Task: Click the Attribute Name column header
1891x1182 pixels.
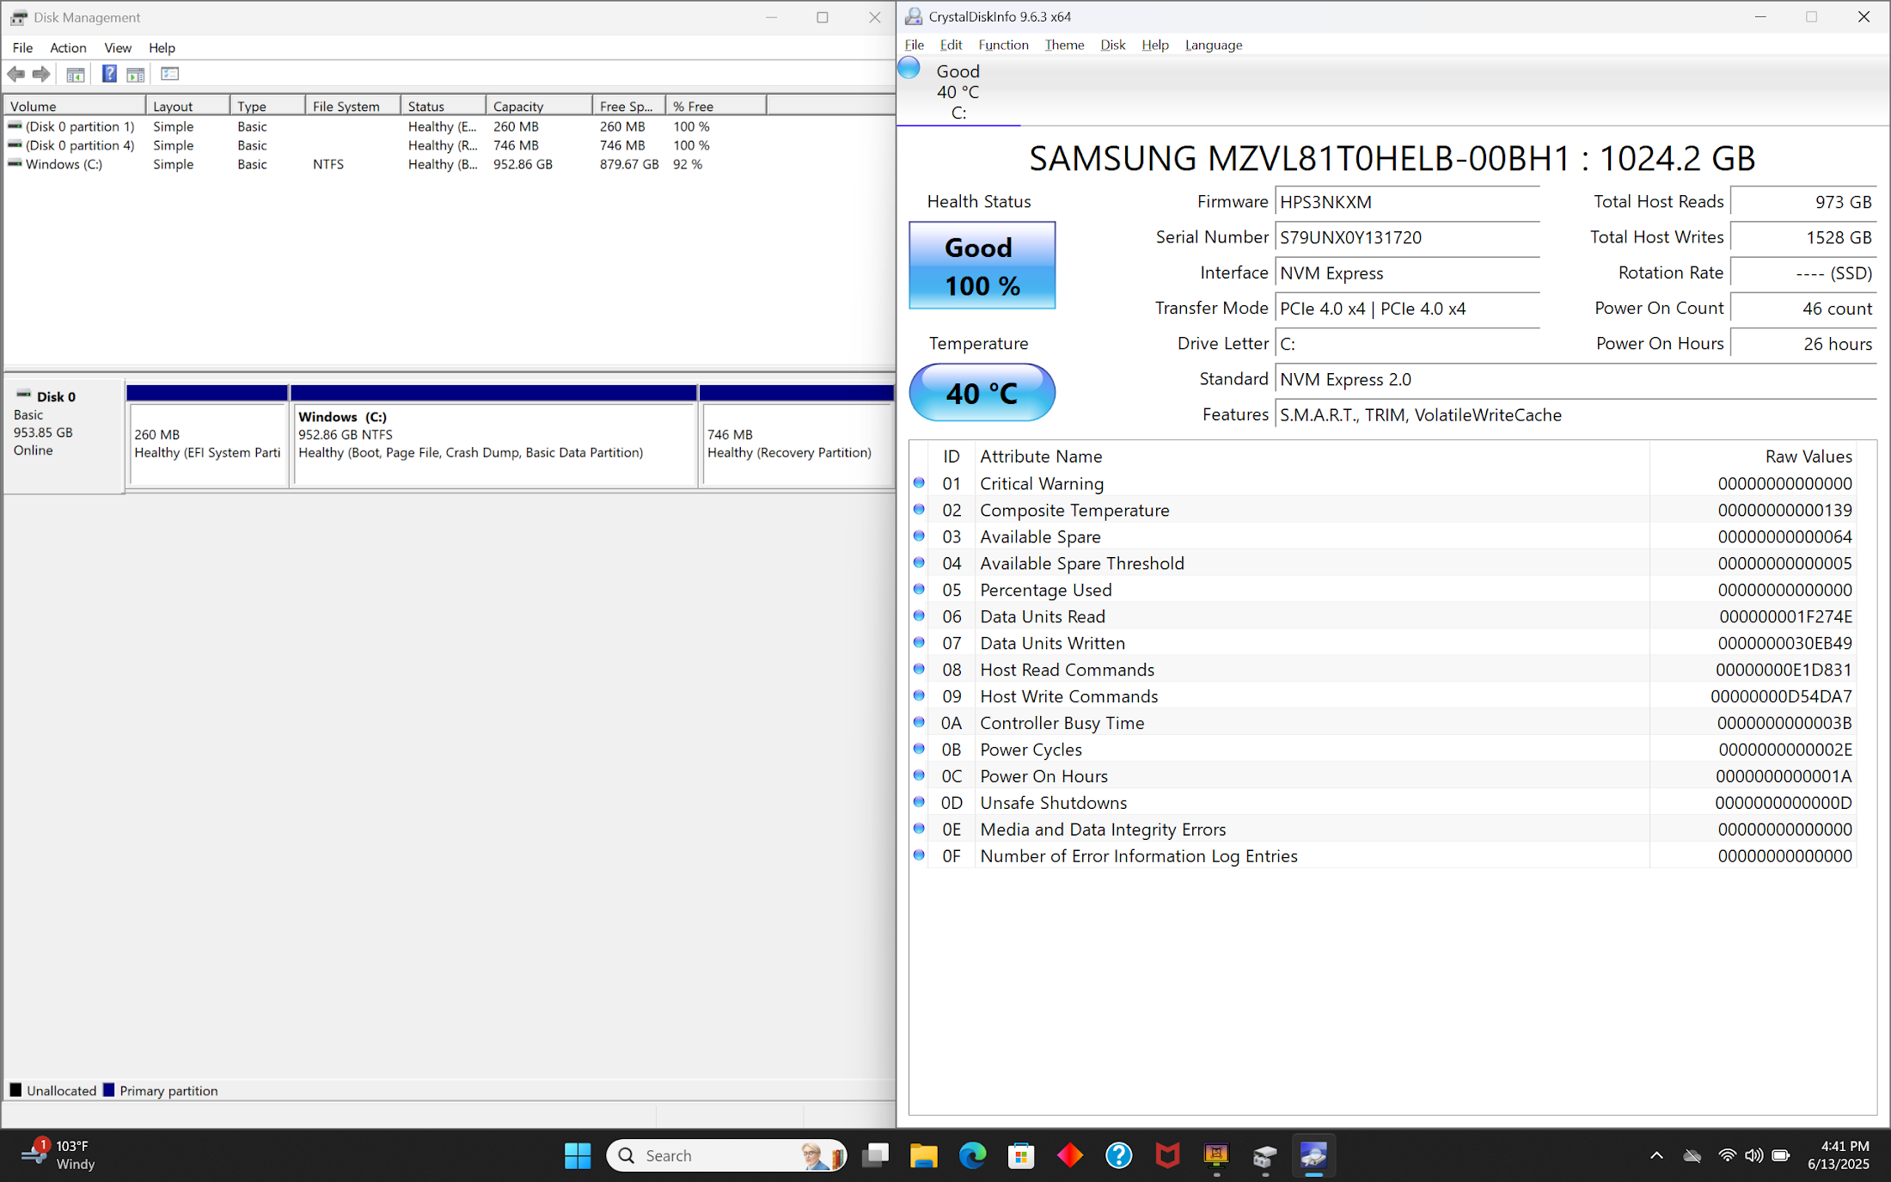Action: point(1312,456)
